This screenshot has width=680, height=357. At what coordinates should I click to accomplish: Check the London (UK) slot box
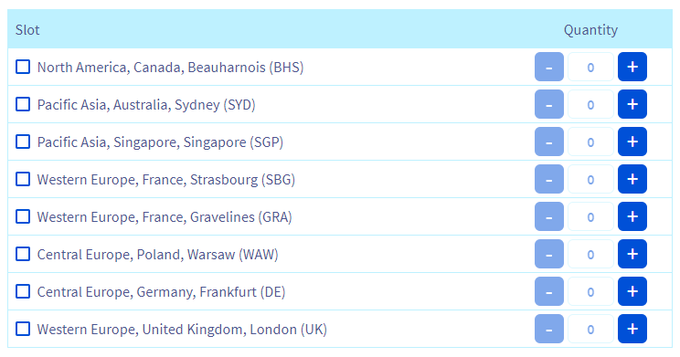23,329
